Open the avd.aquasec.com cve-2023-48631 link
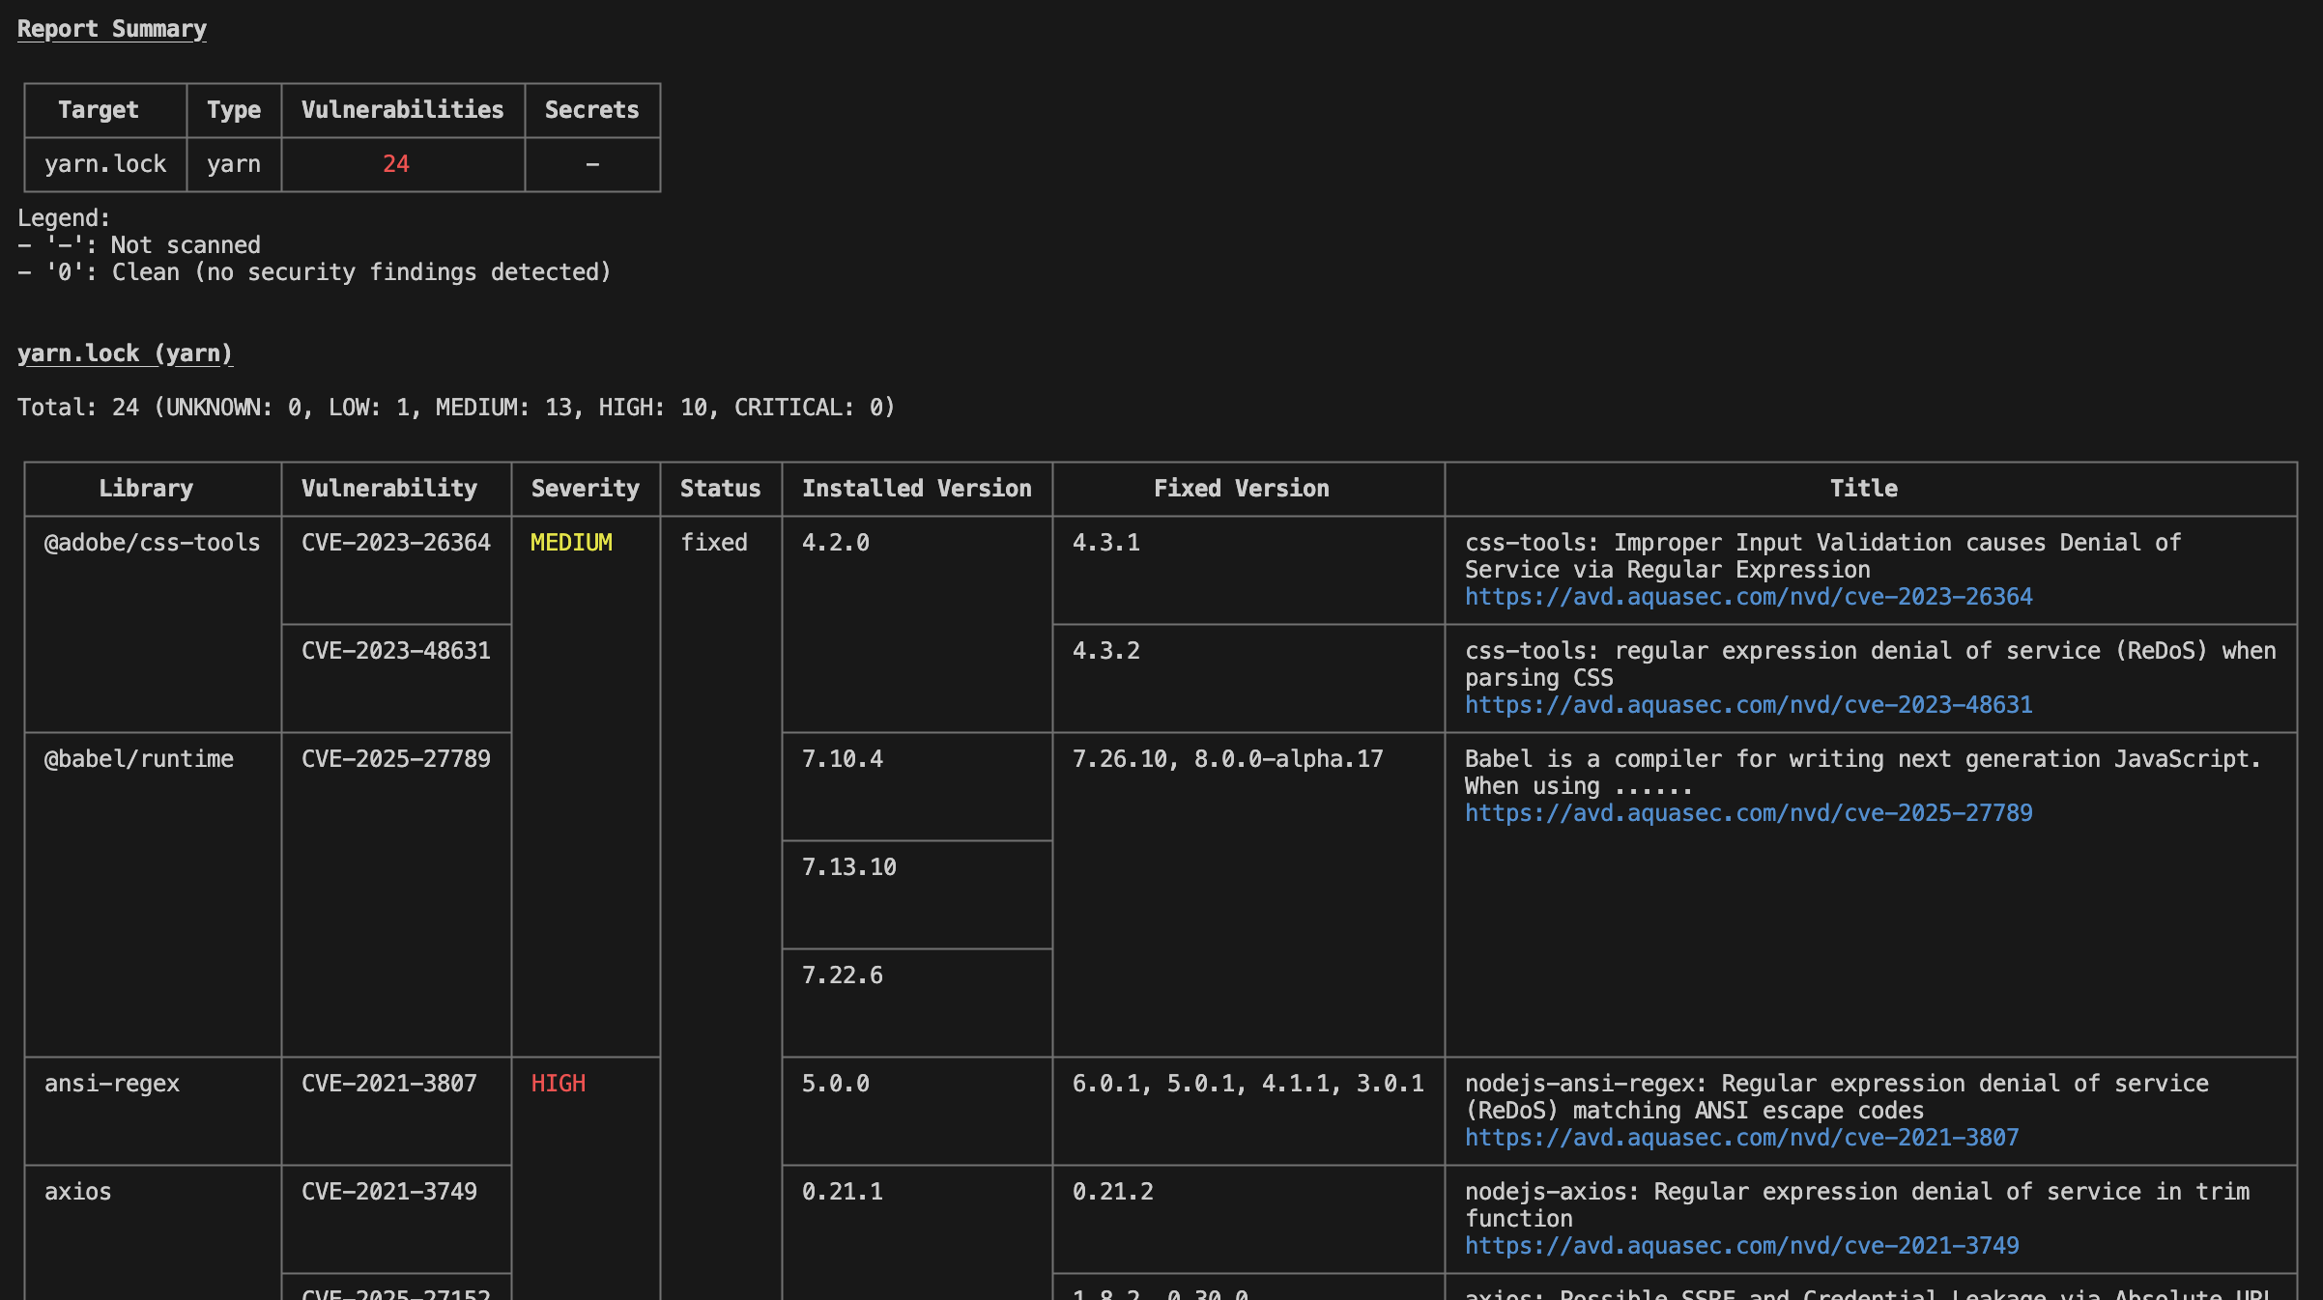The height and width of the screenshot is (1300, 2323). 1748,705
